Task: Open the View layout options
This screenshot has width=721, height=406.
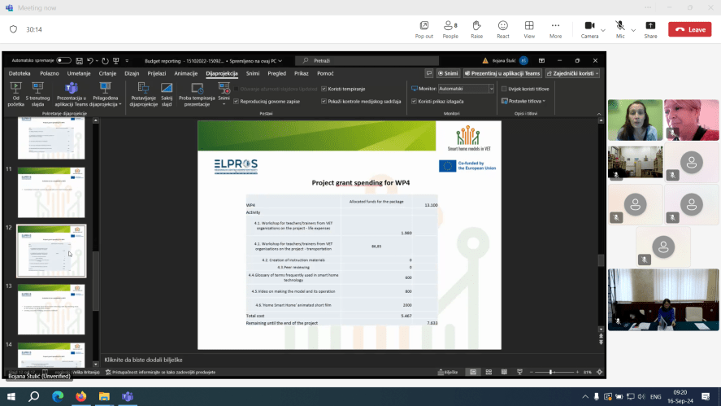Action: 529,29
